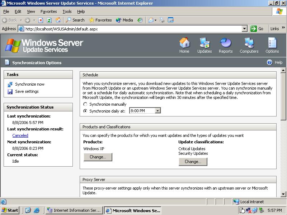Open the Forward button history dropdown
287x215 pixels.
tap(34, 20)
